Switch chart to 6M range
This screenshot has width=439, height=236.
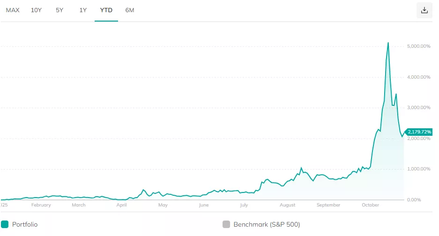pos(130,10)
